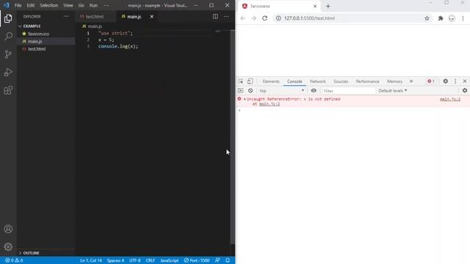Open the View menu
This screenshot has width=470, height=264.
point(68,5)
